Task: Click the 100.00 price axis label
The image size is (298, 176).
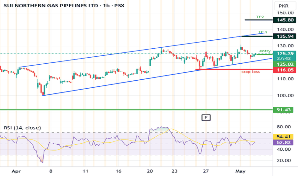Action: 285,95
